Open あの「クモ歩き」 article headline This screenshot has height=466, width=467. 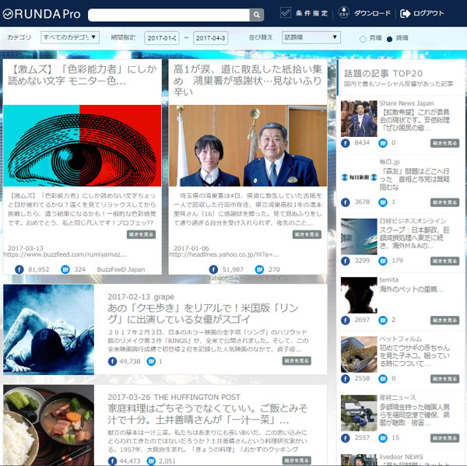(203, 314)
